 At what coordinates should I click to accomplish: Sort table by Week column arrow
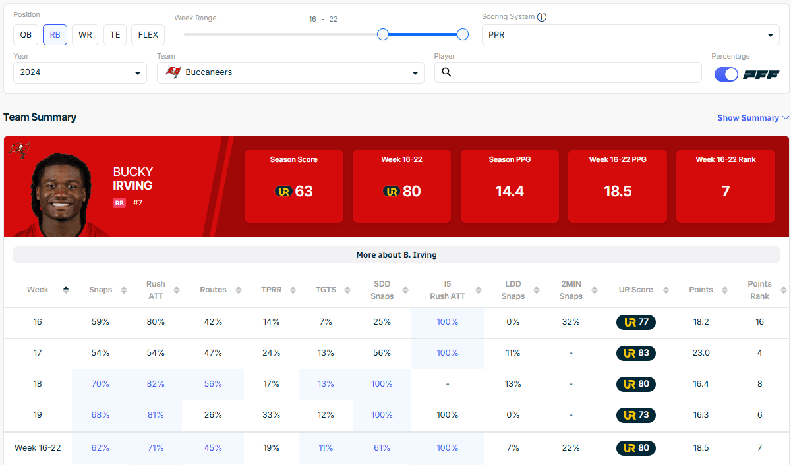65,290
